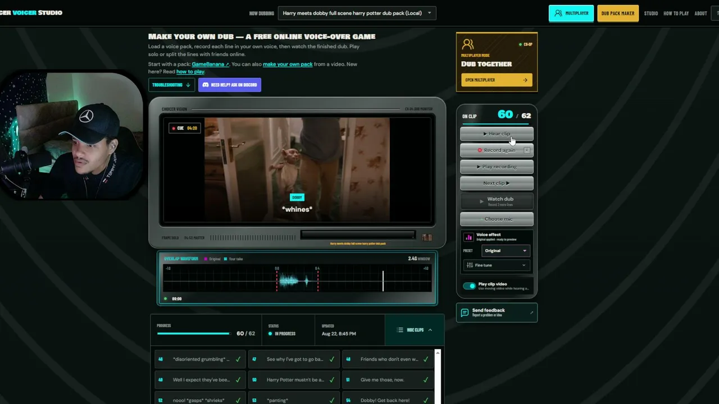Click the Voicer Studio logo
The image size is (719, 404).
[x=31, y=12]
